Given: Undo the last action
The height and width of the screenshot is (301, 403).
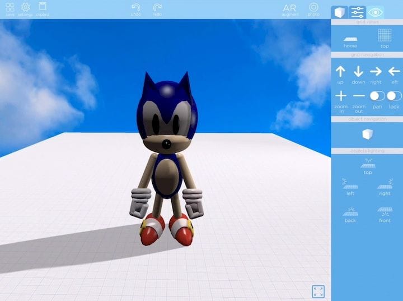Looking at the screenshot, I should 136,8.
